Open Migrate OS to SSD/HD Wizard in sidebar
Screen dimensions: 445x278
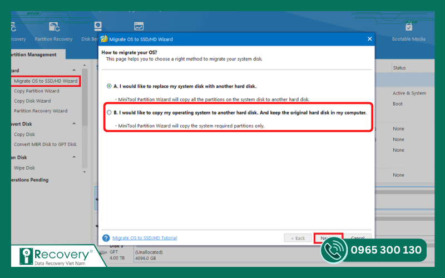pyautogui.click(x=46, y=81)
